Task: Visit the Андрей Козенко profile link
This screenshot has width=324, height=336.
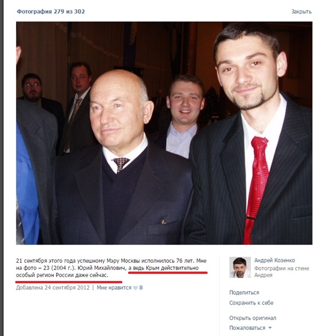Action: (x=275, y=260)
